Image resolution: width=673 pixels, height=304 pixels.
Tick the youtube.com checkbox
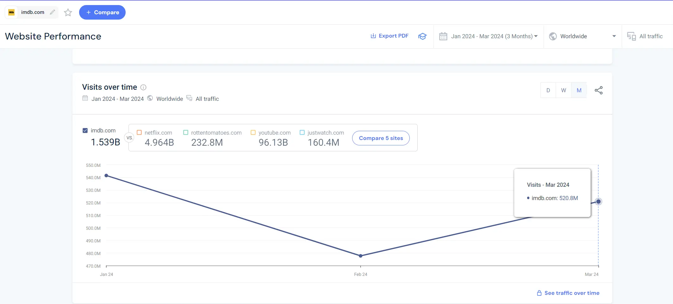(253, 132)
